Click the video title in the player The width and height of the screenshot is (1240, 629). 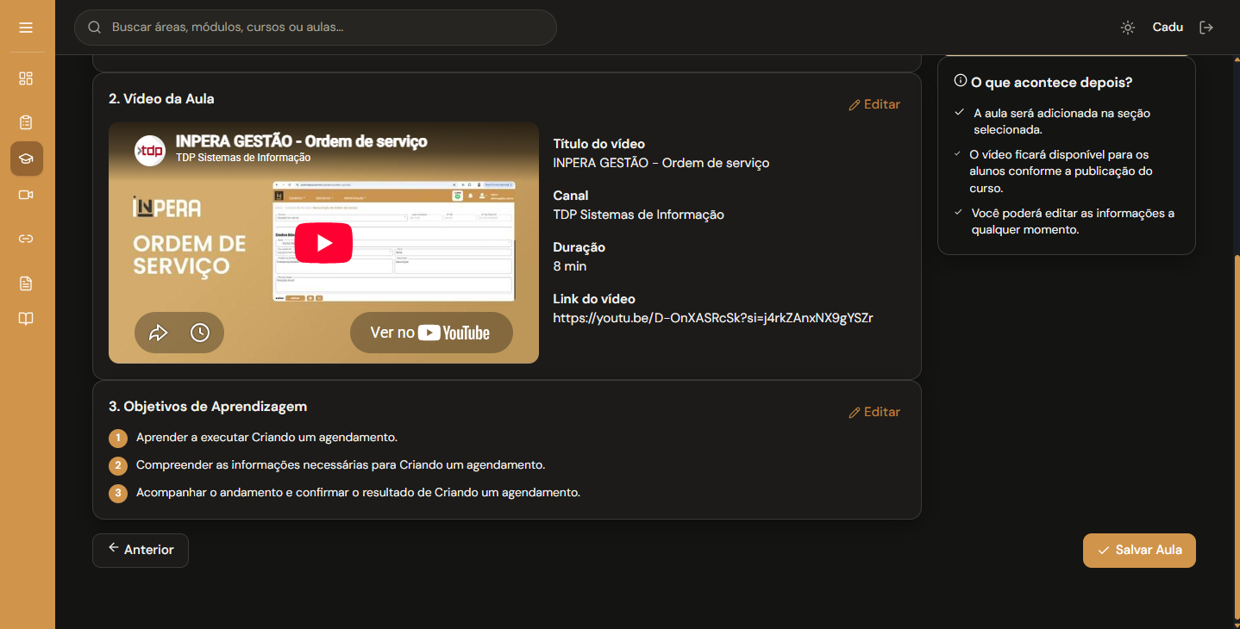tap(302, 141)
